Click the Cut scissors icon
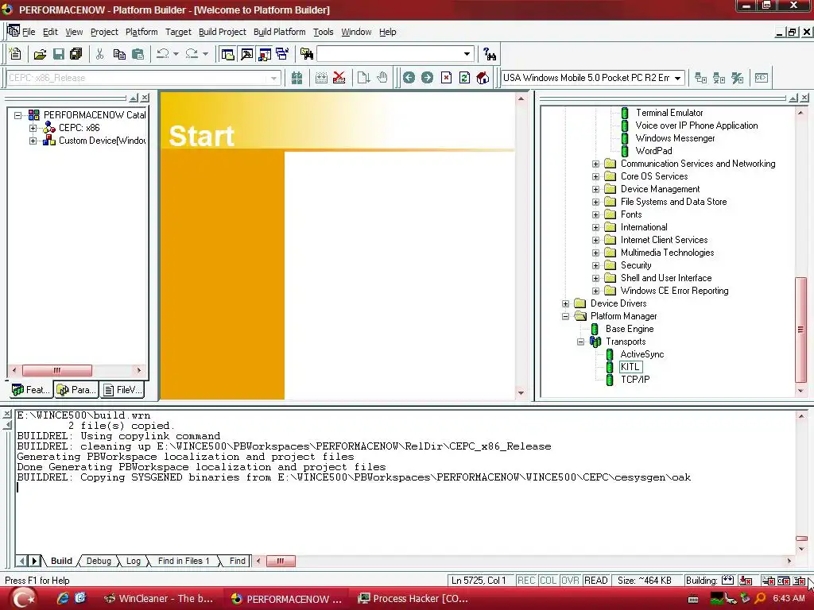This screenshot has height=610, width=814. coord(99,54)
